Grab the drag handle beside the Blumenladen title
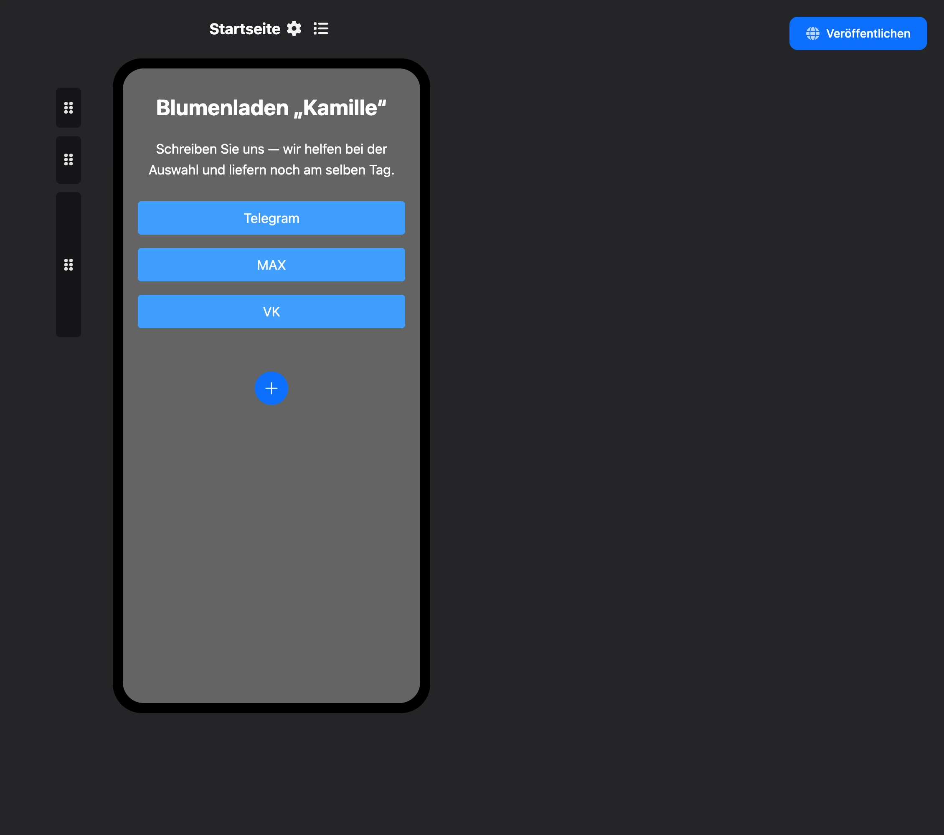Image resolution: width=944 pixels, height=835 pixels. 69,108
